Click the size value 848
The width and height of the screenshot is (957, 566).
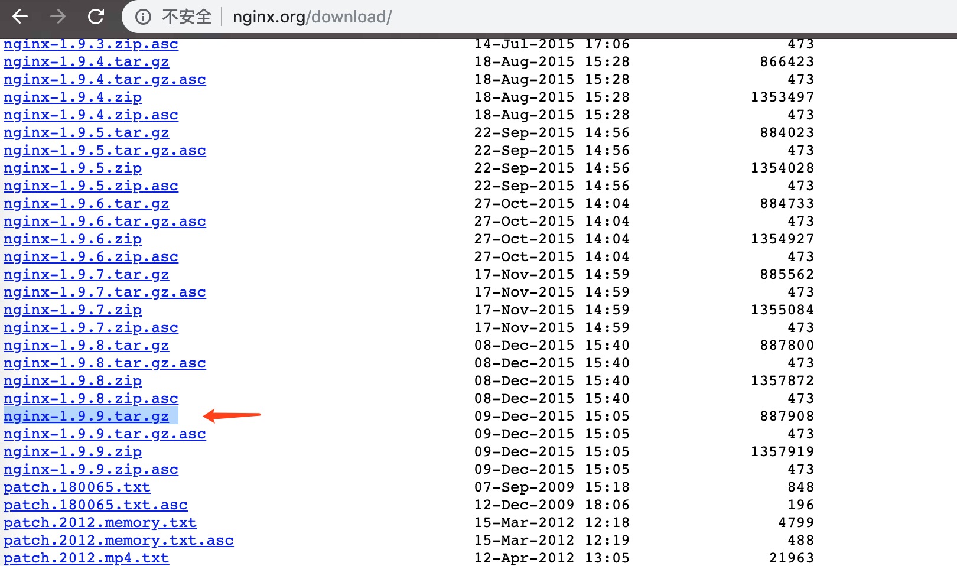coord(801,487)
